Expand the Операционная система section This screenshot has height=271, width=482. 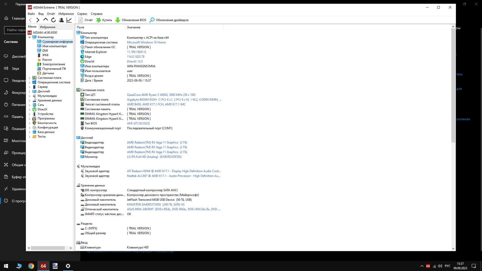[29, 82]
